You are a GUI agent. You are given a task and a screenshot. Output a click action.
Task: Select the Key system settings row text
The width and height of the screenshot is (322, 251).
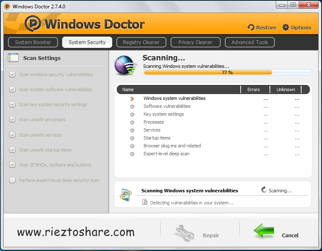coord(164,114)
